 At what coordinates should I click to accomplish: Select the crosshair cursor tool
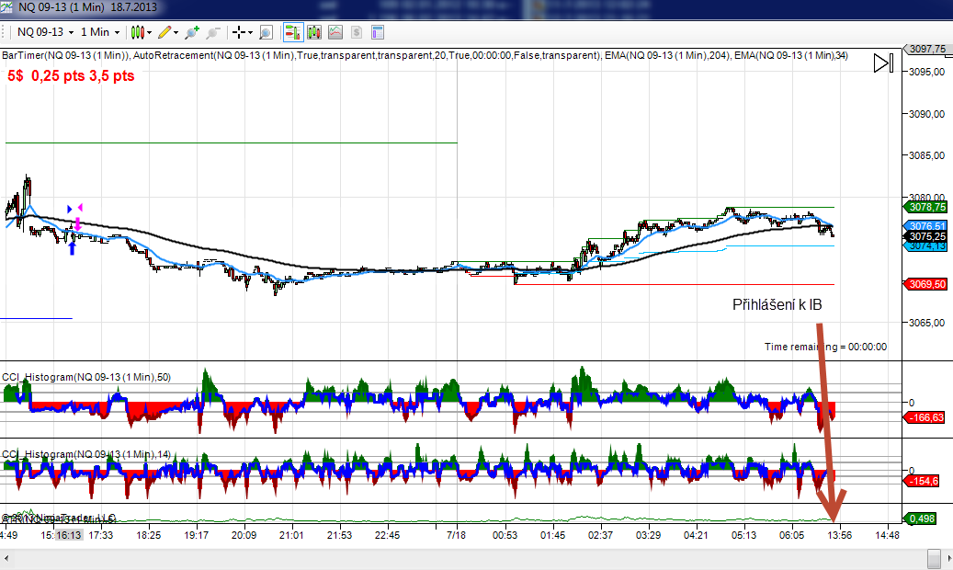[x=239, y=32]
